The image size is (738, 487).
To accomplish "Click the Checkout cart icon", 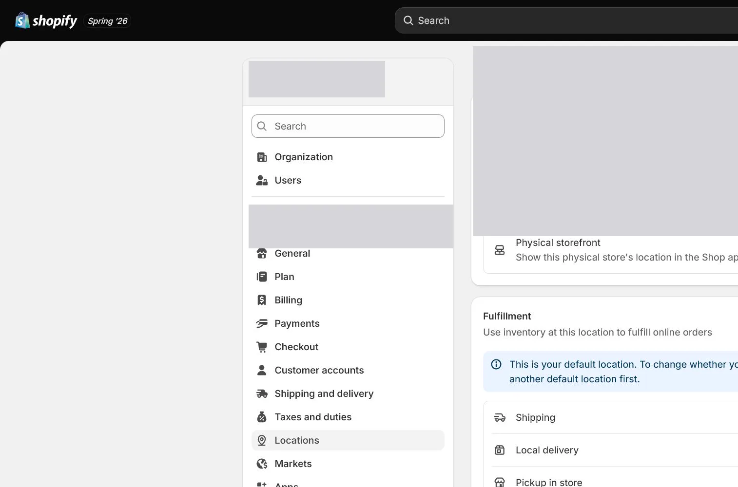I will 262,347.
